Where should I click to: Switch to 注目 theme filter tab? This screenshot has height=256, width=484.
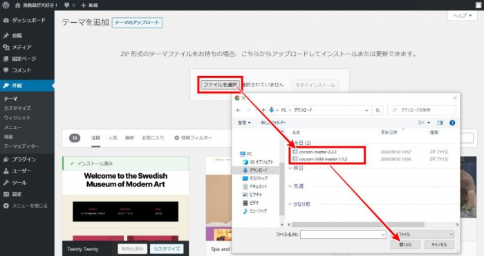pyautogui.click(x=95, y=138)
